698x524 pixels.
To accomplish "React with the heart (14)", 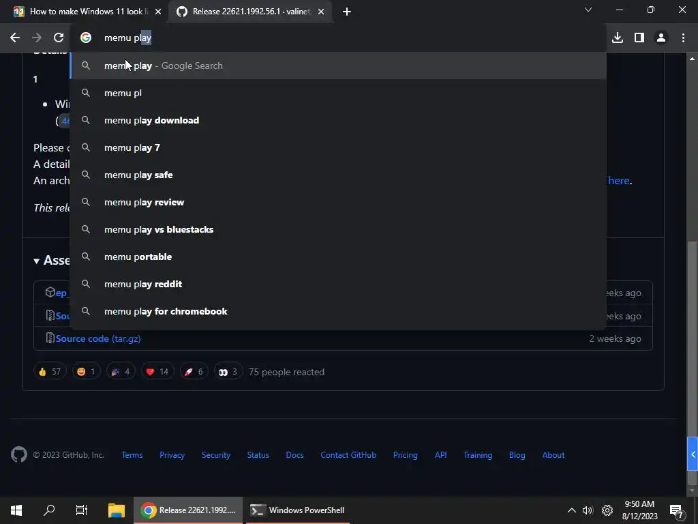I will point(157,372).
